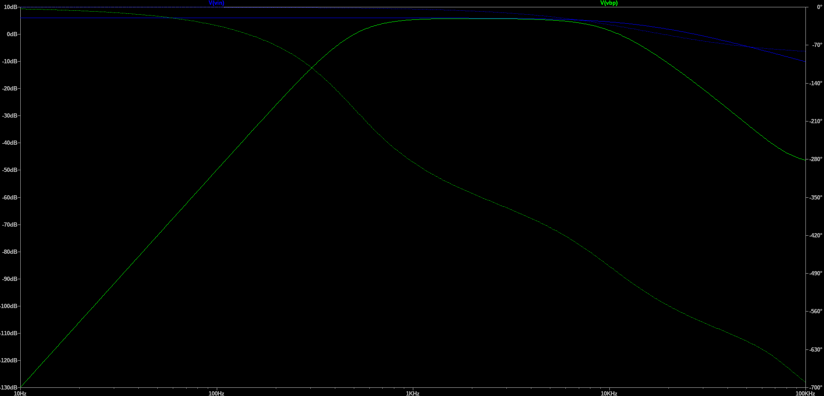
Task: Click the 10Hz frequency axis label
Action: click(x=20, y=393)
